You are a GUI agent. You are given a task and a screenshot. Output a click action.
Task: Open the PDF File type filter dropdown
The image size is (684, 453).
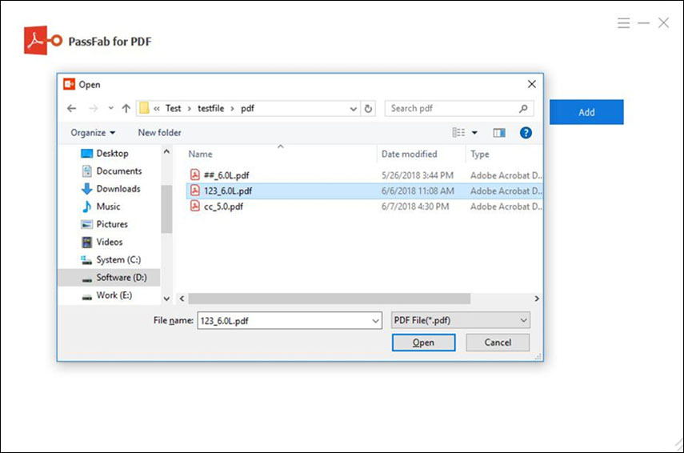[x=461, y=320]
